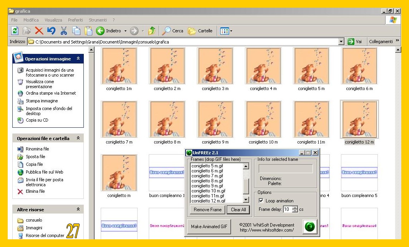Click the Paste clipboard toolbar icon
Image resolution: width=409 pixels, height=247 pixels.
coord(88,31)
